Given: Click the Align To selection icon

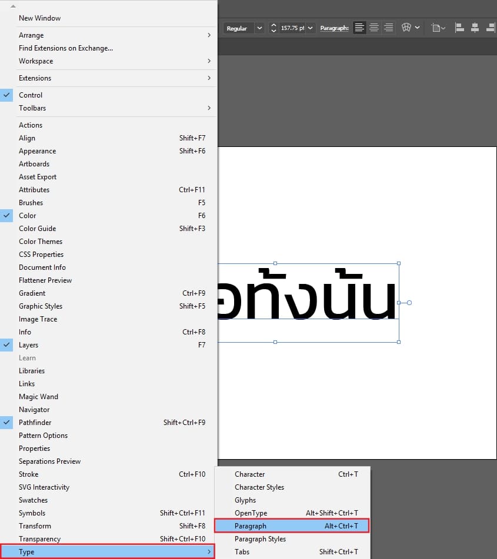Looking at the screenshot, I should [438, 28].
